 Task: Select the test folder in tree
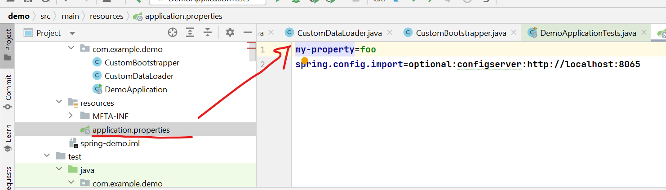point(75,157)
